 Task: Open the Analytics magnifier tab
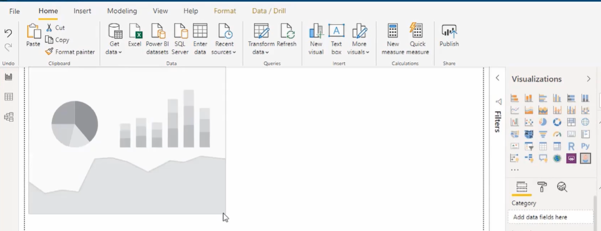pyautogui.click(x=562, y=187)
